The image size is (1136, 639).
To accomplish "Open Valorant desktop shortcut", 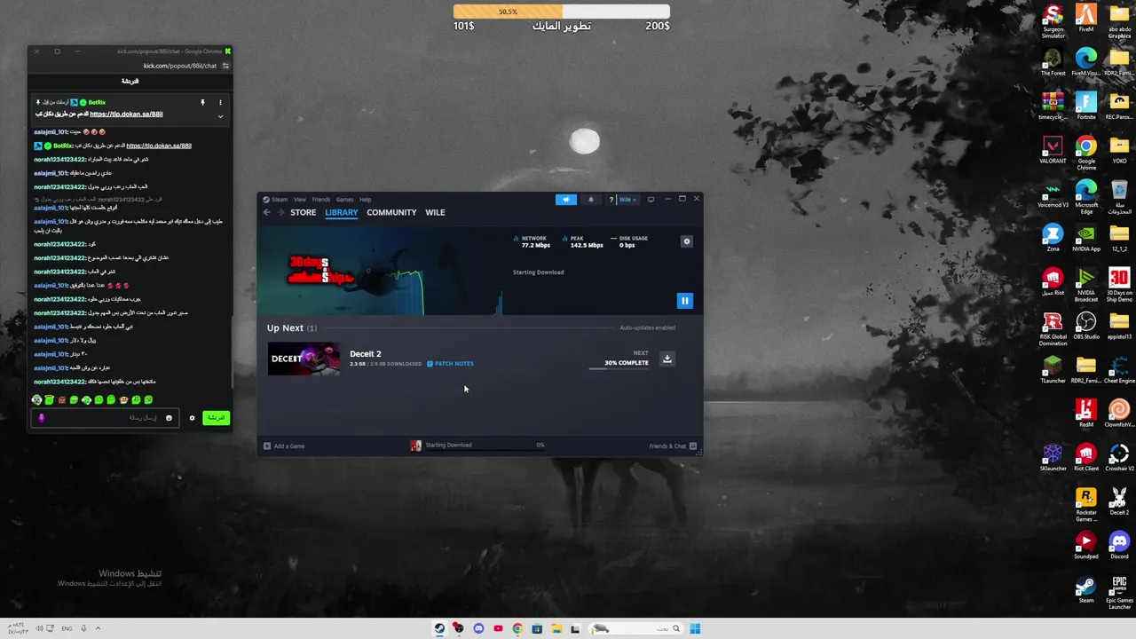I will tap(1053, 149).
